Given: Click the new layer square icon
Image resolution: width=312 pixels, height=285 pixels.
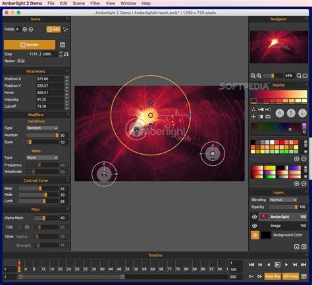Looking at the screenshot, I should pyautogui.click(x=304, y=247).
